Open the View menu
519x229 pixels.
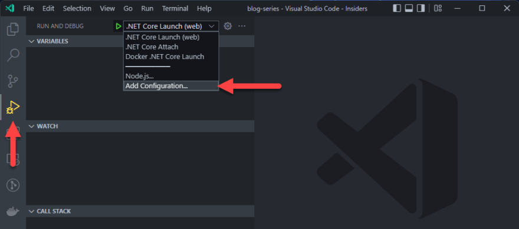(x=107, y=9)
